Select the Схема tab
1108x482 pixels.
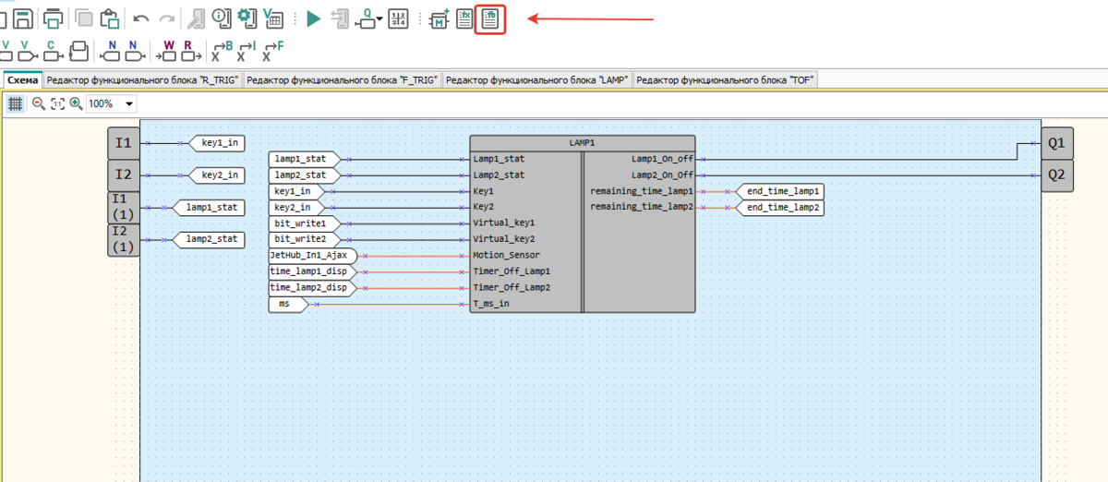pos(22,80)
